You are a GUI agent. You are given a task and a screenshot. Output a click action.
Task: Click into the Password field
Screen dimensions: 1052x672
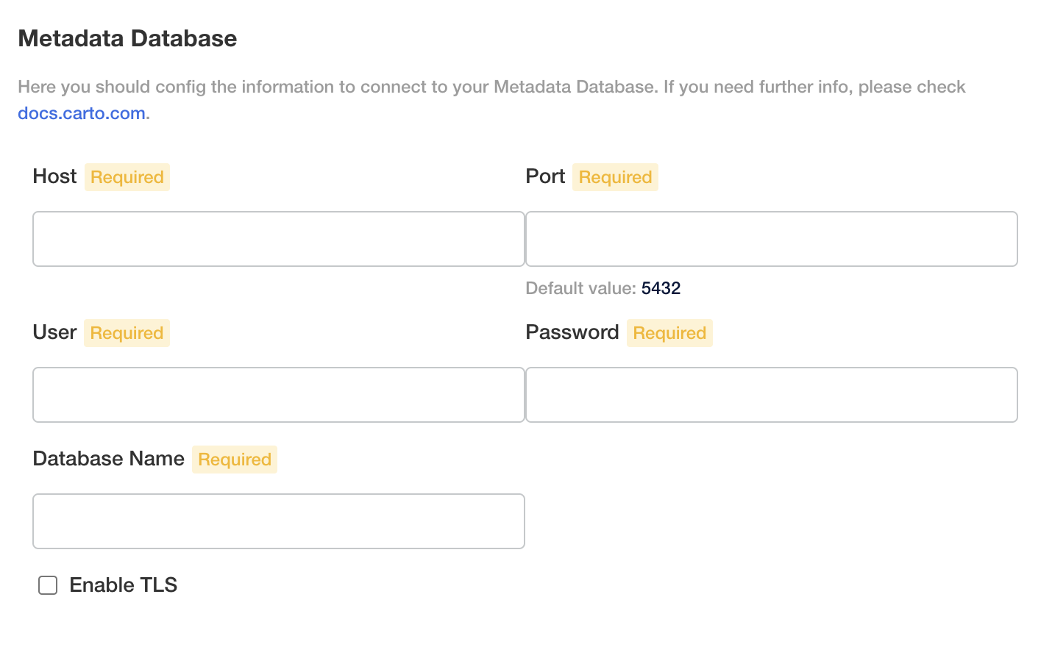coord(771,395)
